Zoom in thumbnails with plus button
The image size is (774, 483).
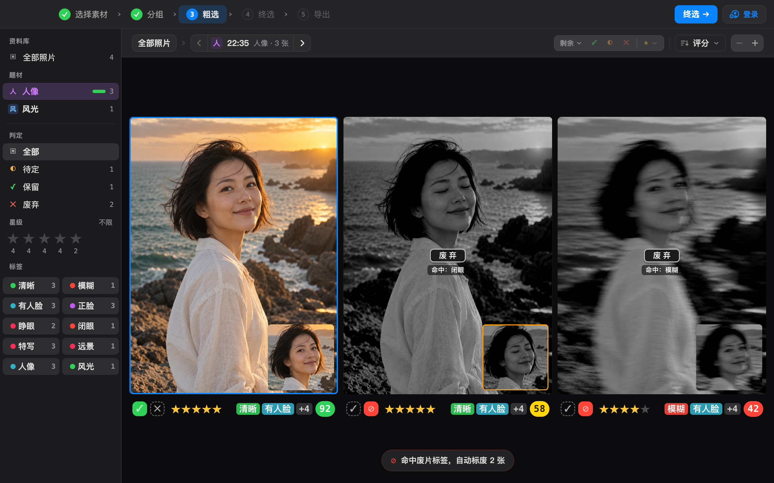tap(755, 43)
